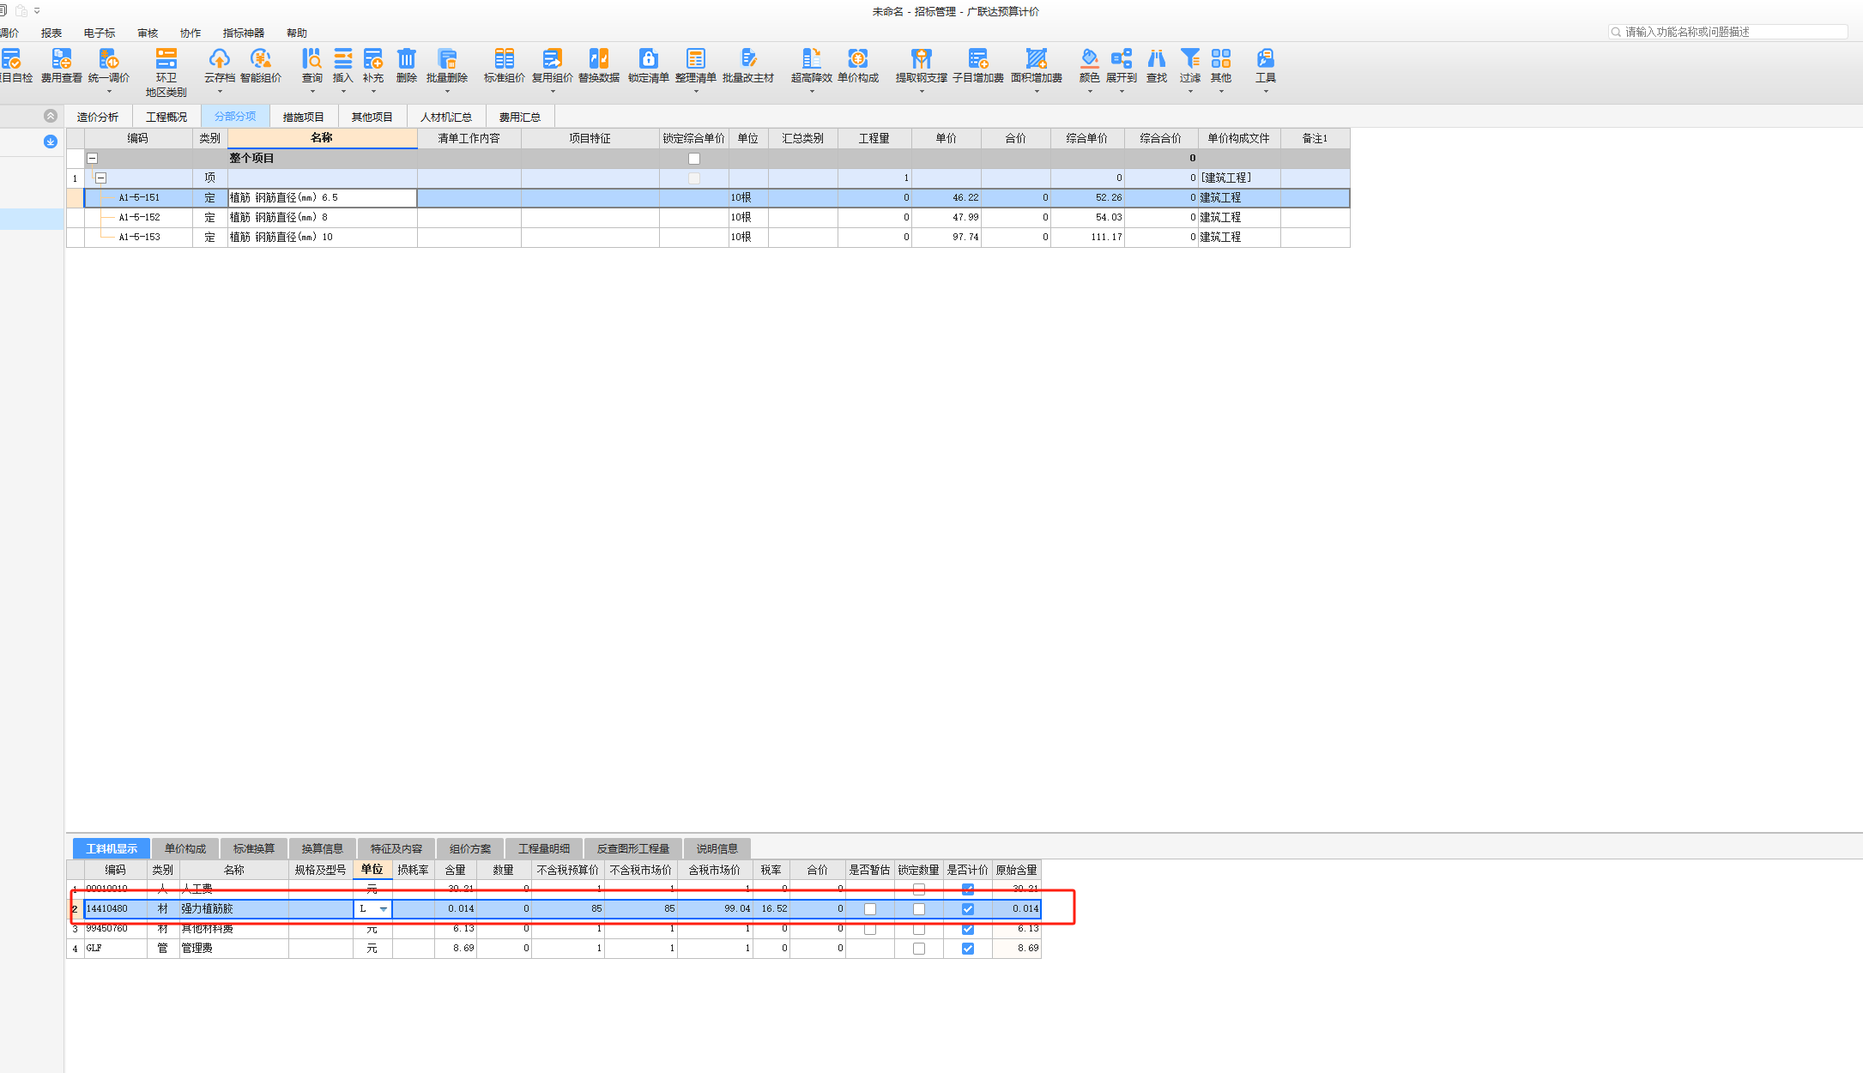Switch to the 人材机汇总 tab
The width and height of the screenshot is (1863, 1073).
[446, 117]
